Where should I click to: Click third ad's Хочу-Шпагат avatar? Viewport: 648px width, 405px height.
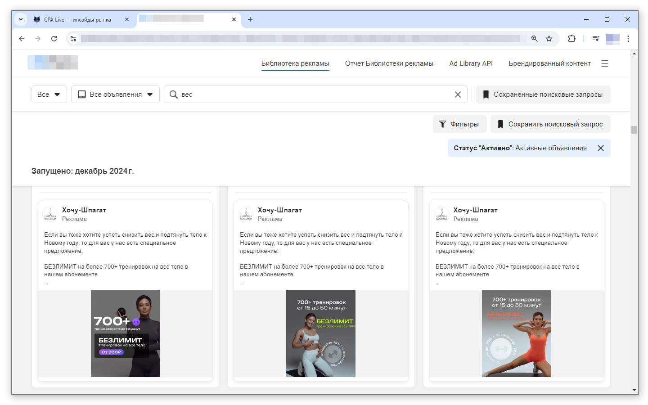point(441,214)
